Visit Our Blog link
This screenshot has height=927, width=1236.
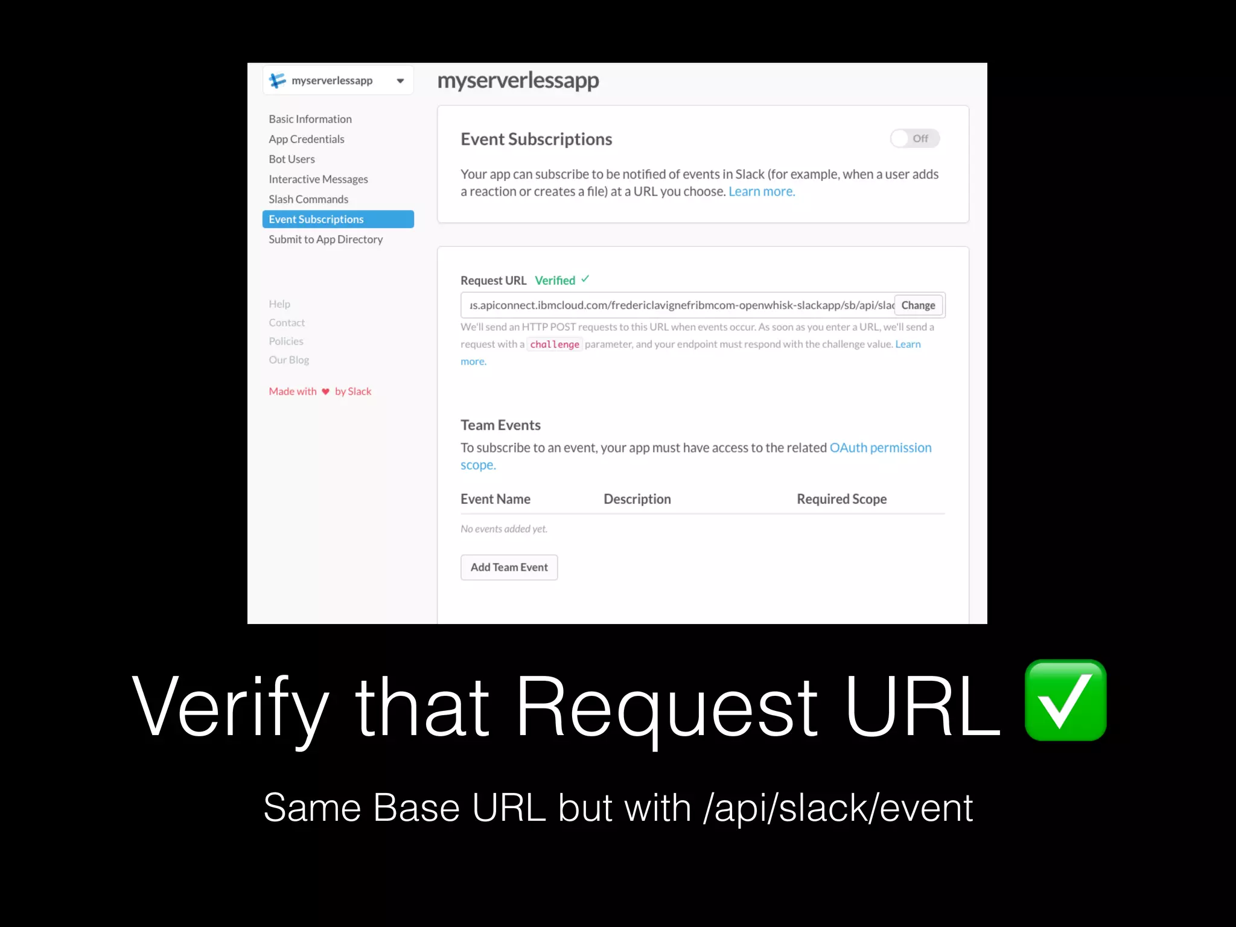pyautogui.click(x=289, y=360)
